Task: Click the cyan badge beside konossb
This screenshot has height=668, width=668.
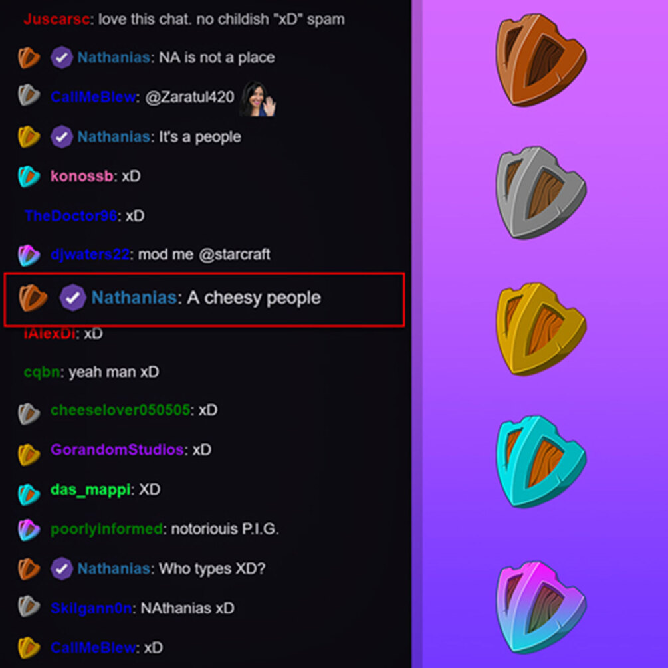Action: (x=29, y=176)
